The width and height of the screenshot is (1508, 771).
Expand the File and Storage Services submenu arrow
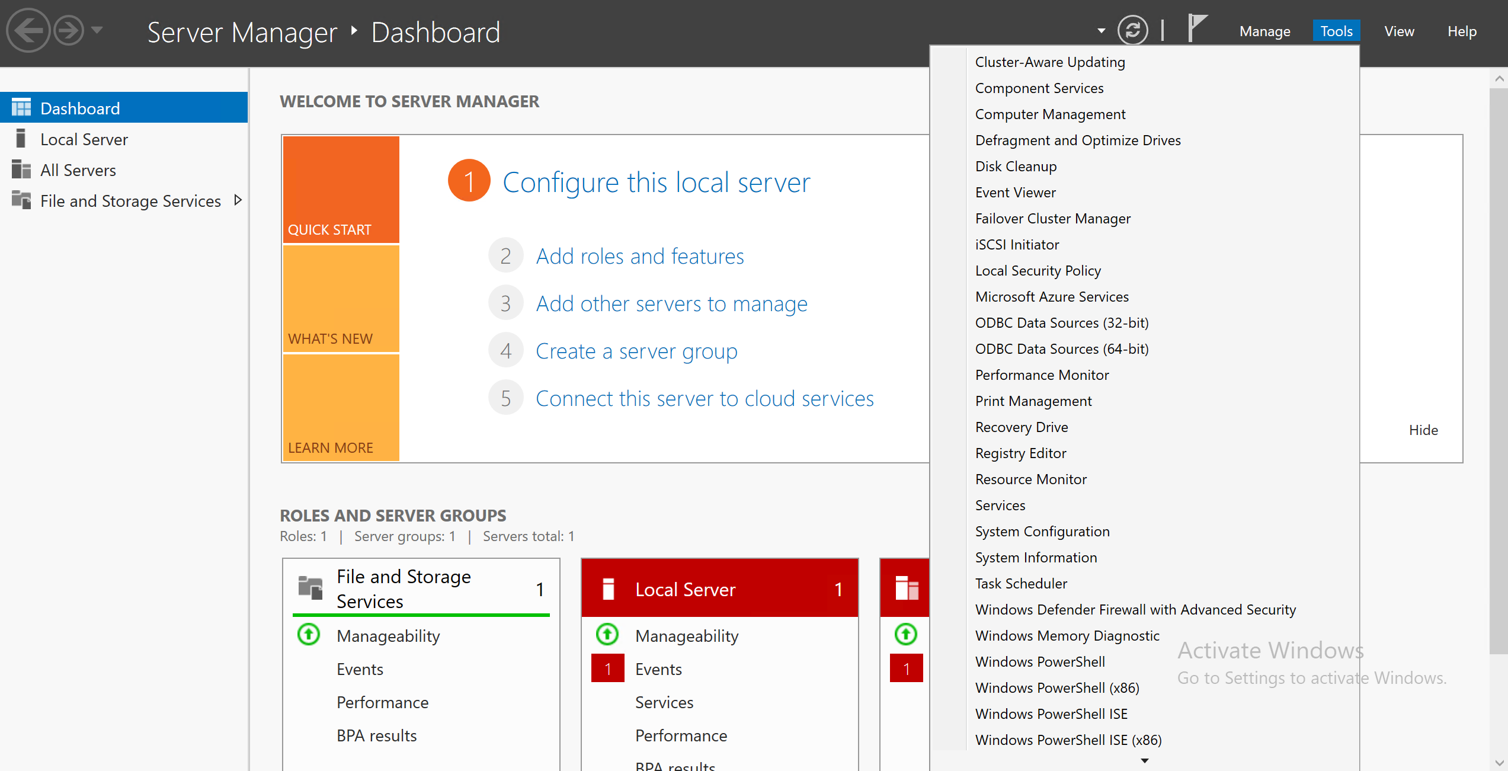238,200
